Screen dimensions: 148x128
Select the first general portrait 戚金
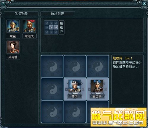[13, 26]
